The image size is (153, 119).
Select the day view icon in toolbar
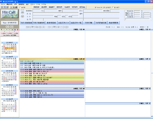point(2,7)
